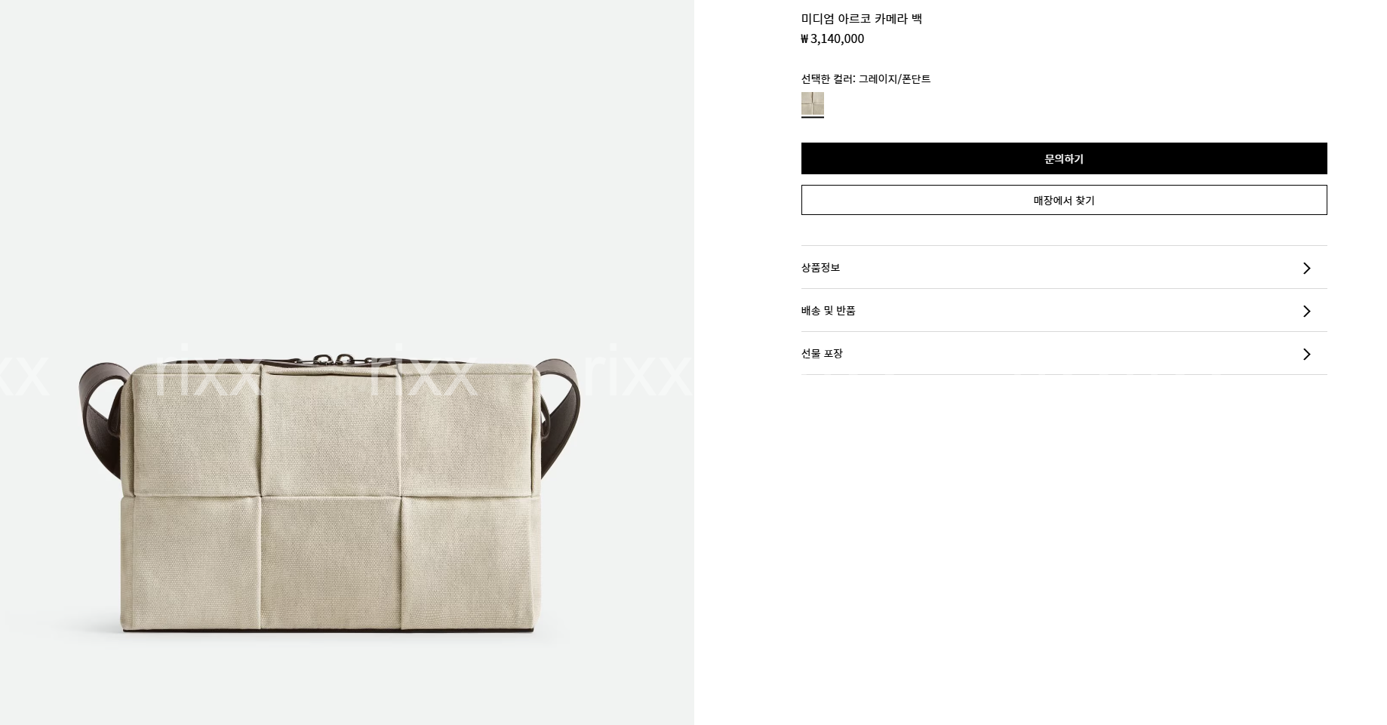The image size is (1387, 725).
Task: Click the ₩ 3,140,000 price text
Action: tap(832, 39)
